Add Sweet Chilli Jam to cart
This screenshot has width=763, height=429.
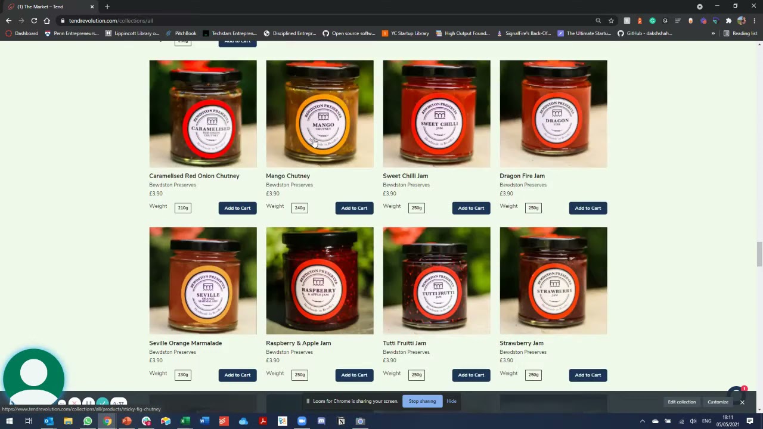click(471, 208)
